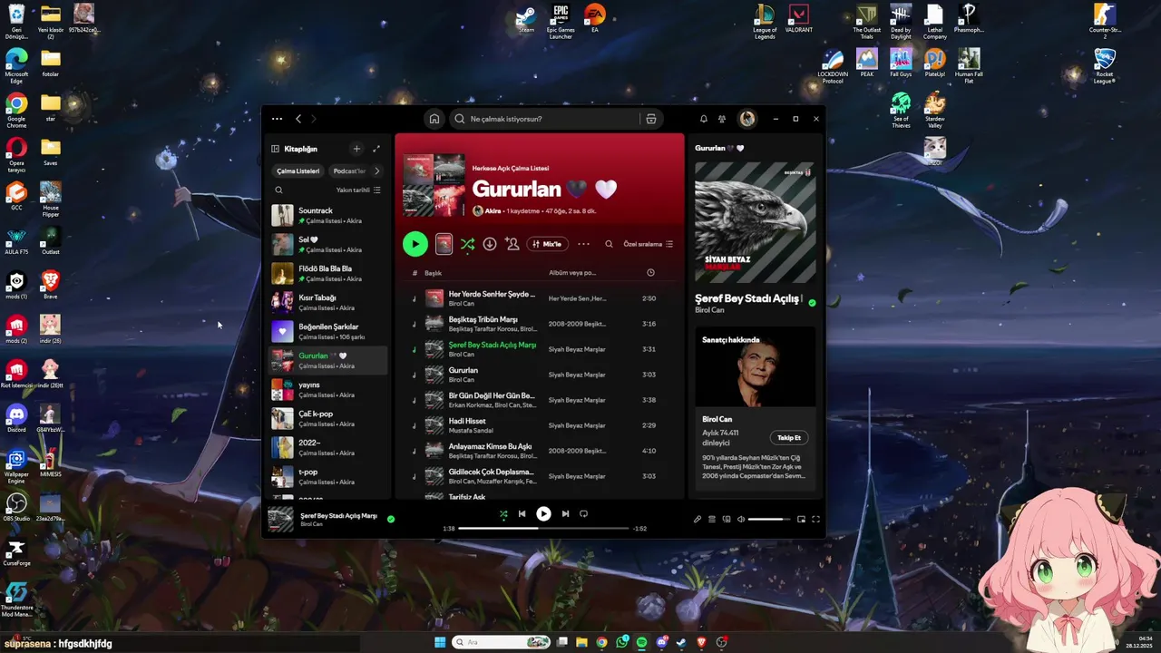Open the Flödö Bla Bla Bla playlist
1161x653 pixels.
click(x=329, y=274)
